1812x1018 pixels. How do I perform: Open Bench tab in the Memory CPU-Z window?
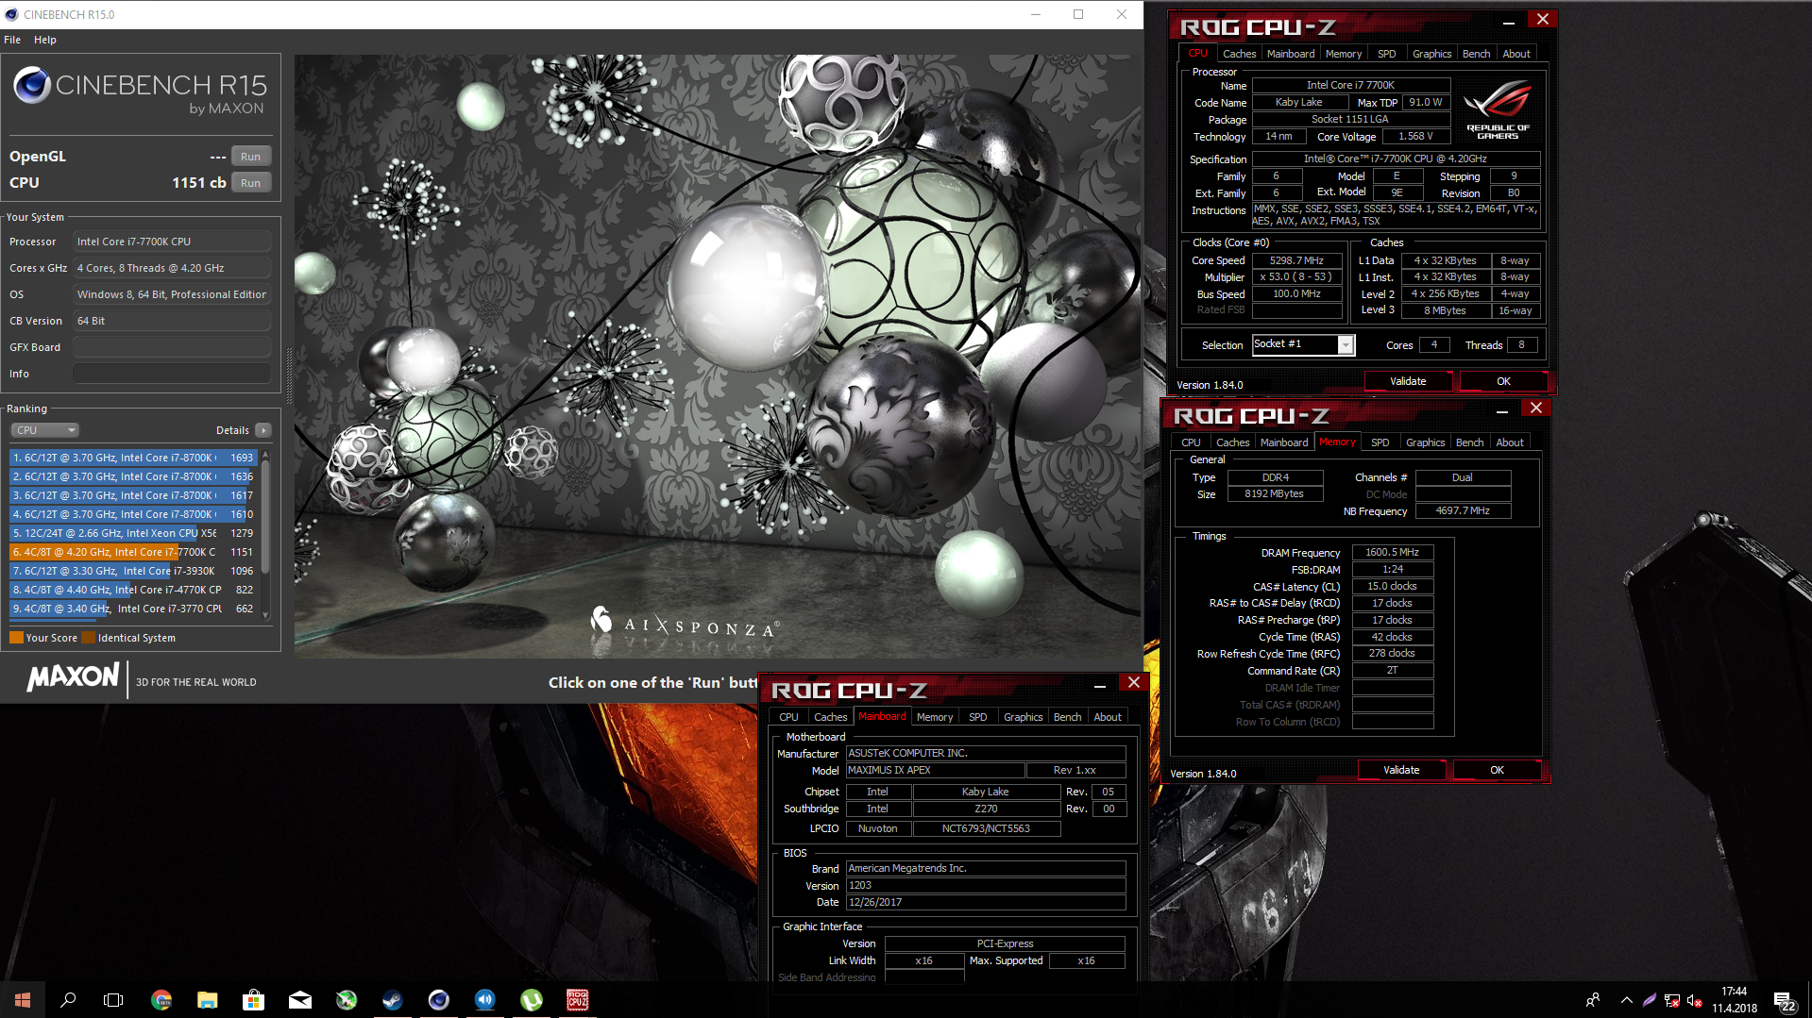1469,442
